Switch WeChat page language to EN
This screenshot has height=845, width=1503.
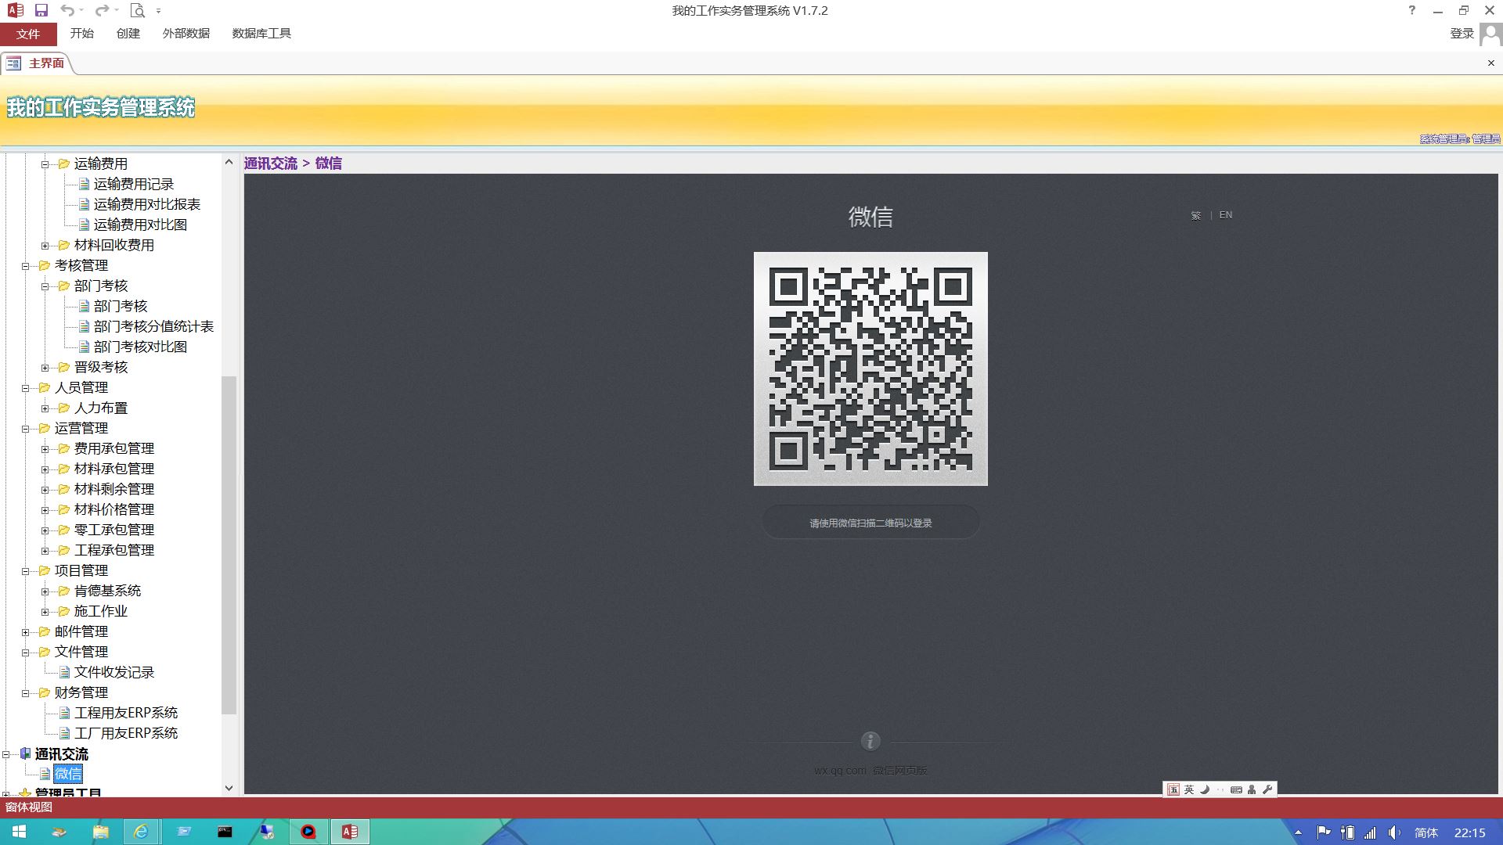1226,215
